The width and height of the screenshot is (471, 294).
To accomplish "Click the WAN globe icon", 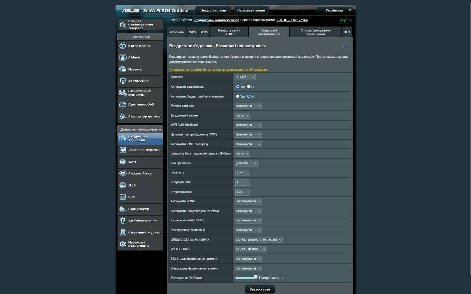I will pos(123,162).
